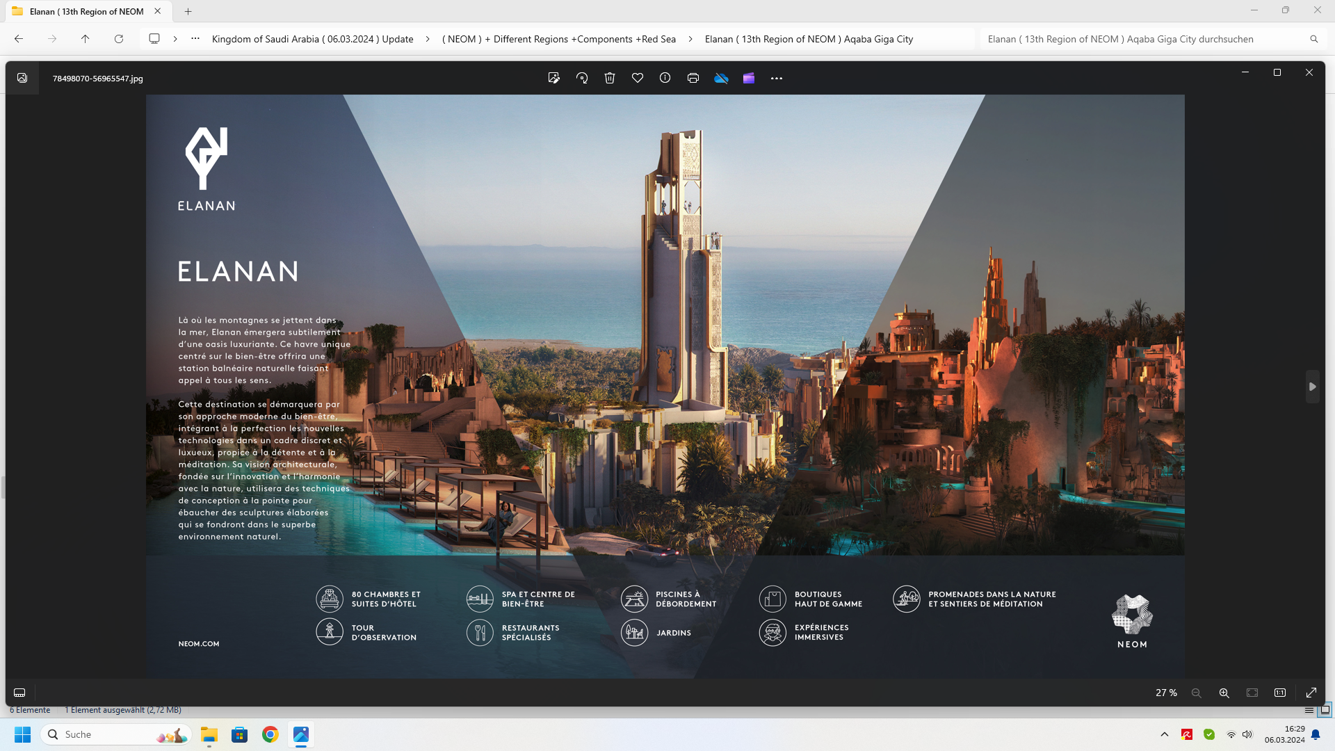The width and height of the screenshot is (1335, 751).
Task: Click the Photos app icon beside the filename
Action: pyautogui.click(x=22, y=78)
